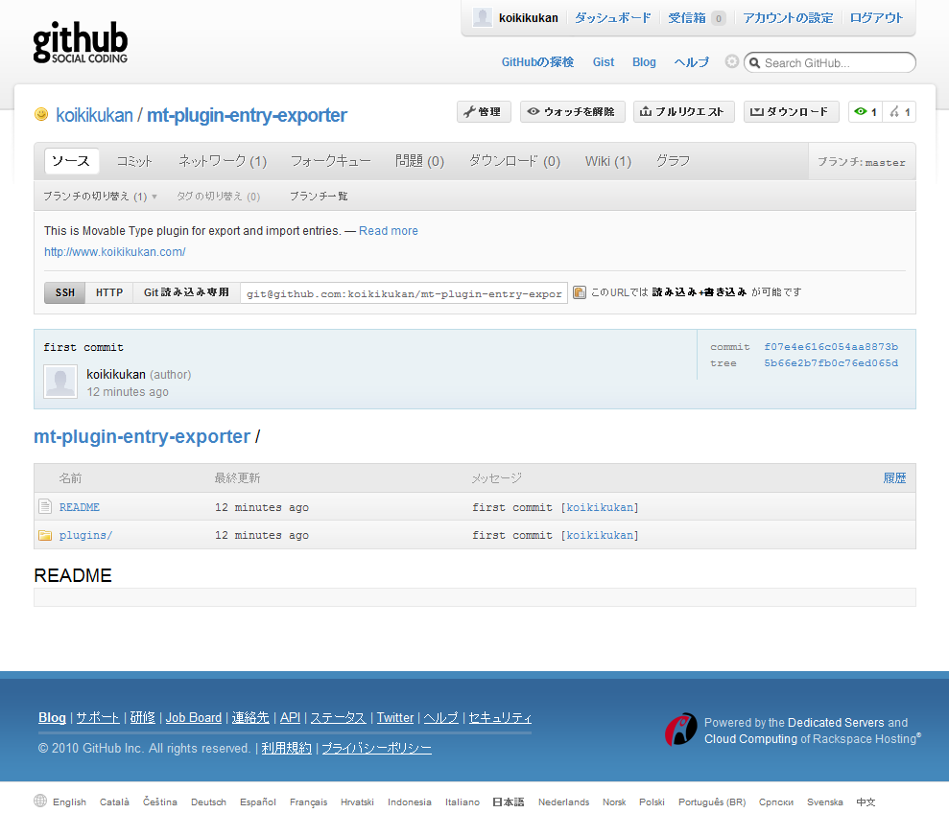Expand the タグの切り替え dropdown
Viewport: 949px width, 813px height.
click(x=218, y=196)
